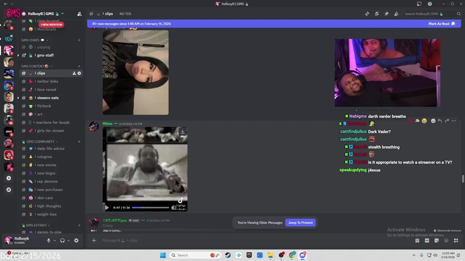Image resolution: width=465 pixels, height=261 pixels.
Task: Create channel in GMS EXTRA'S category
Action: (79, 225)
